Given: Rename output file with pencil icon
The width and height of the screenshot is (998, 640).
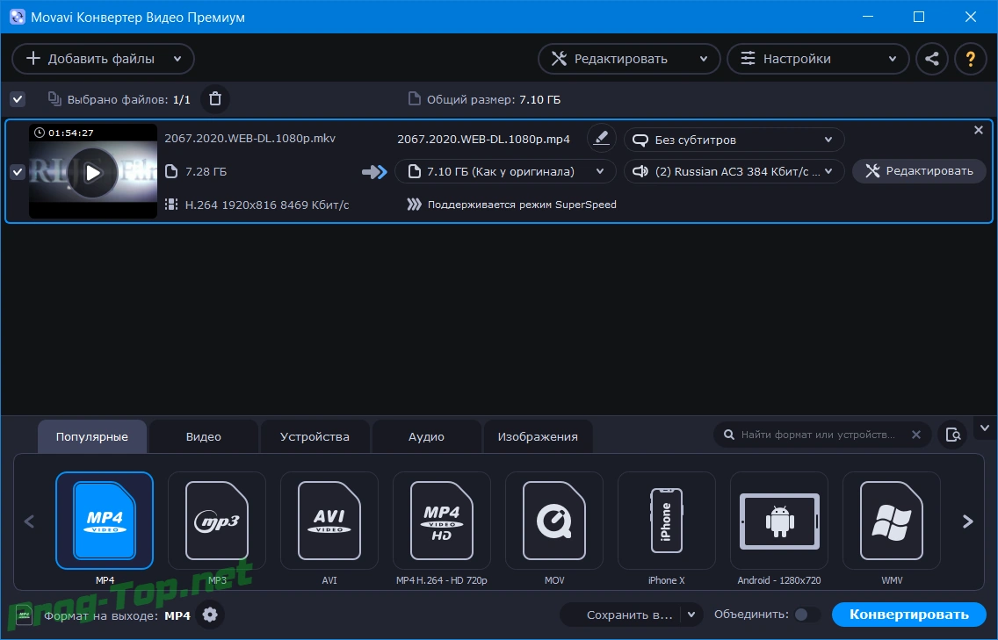Looking at the screenshot, I should tap(601, 138).
